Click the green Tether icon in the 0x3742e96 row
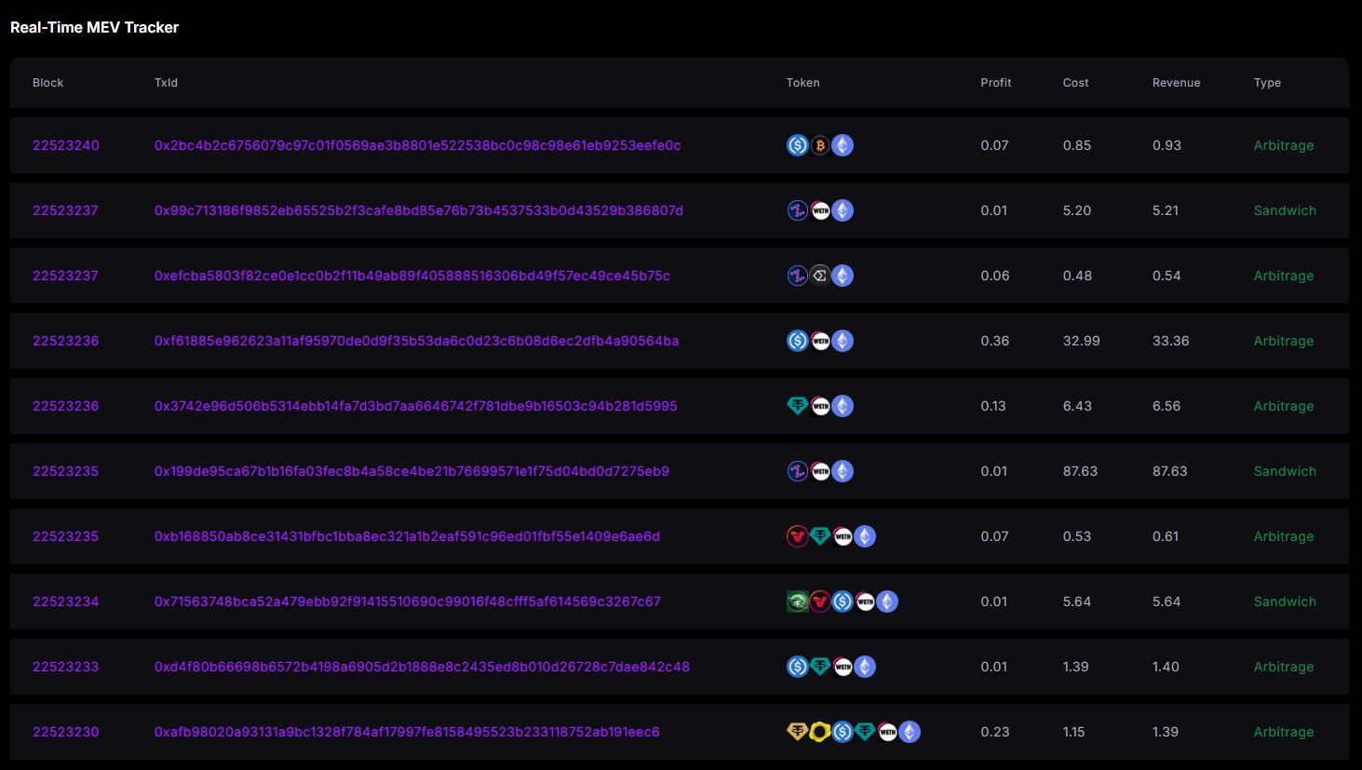The image size is (1362, 770). click(798, 406)
